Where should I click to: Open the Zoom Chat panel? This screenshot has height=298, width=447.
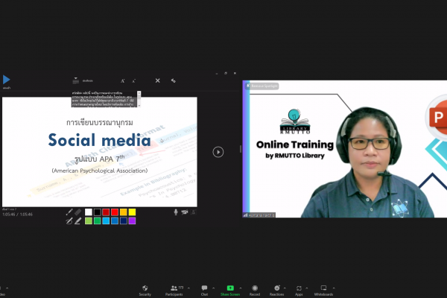204,291
